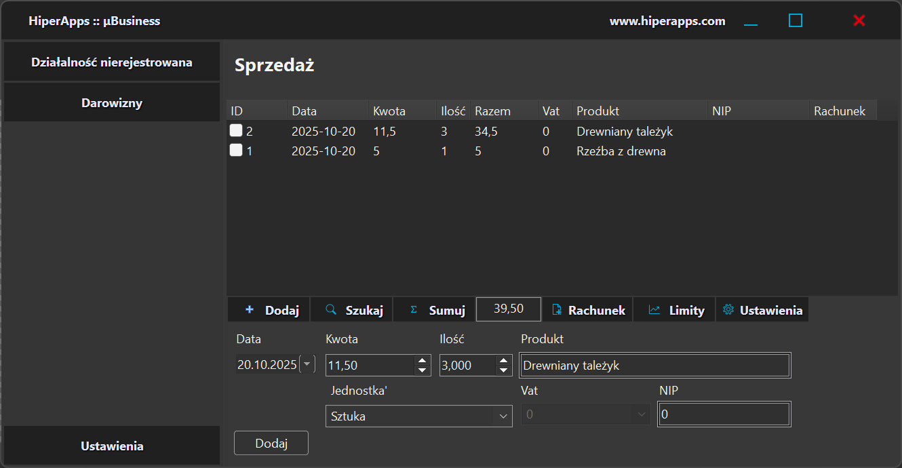The height and width of the screenshot is (468, 902).
Task: Expand the Jednostka dropdown showing Sztuka
Action: tap(503, 416)
